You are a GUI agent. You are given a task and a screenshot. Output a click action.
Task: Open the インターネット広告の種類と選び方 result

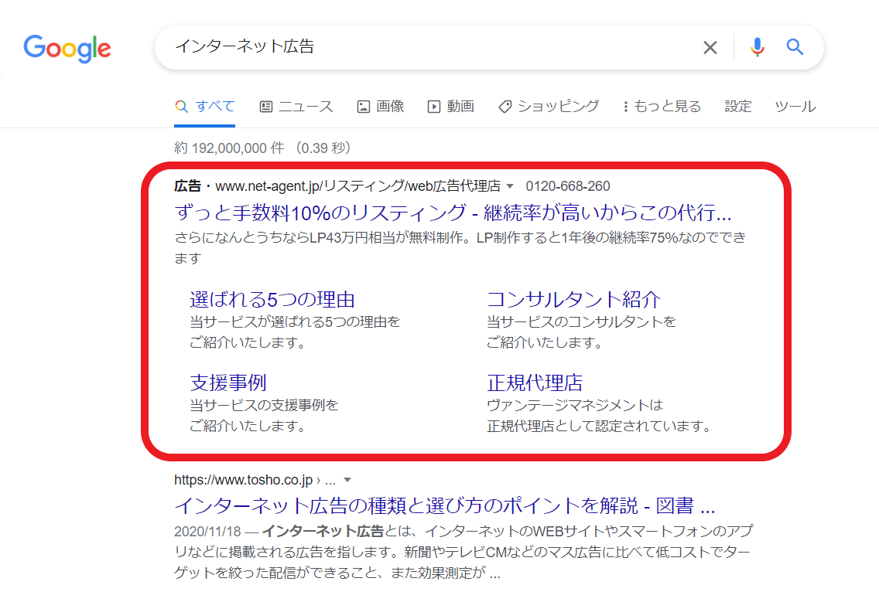445,505
